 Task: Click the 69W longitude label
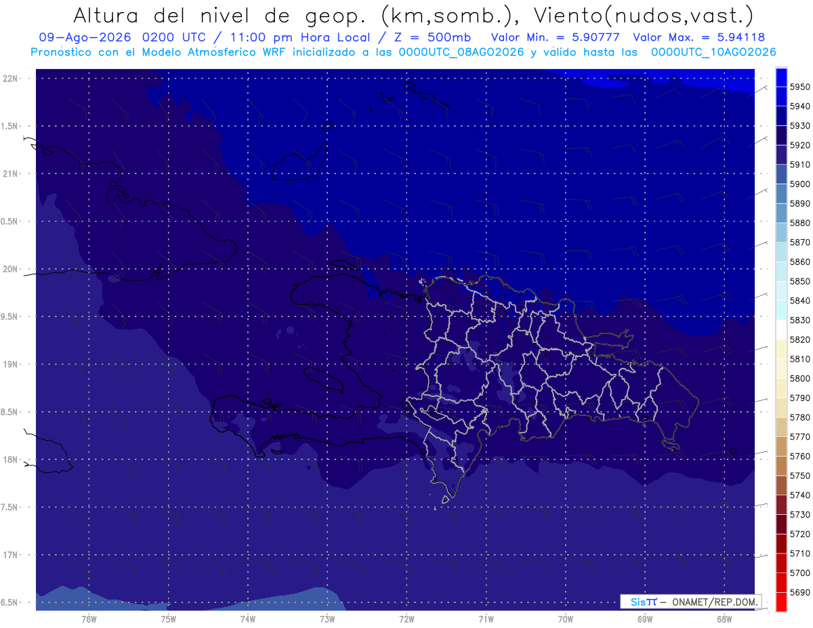pyautogui.click(x=645, y=619)
